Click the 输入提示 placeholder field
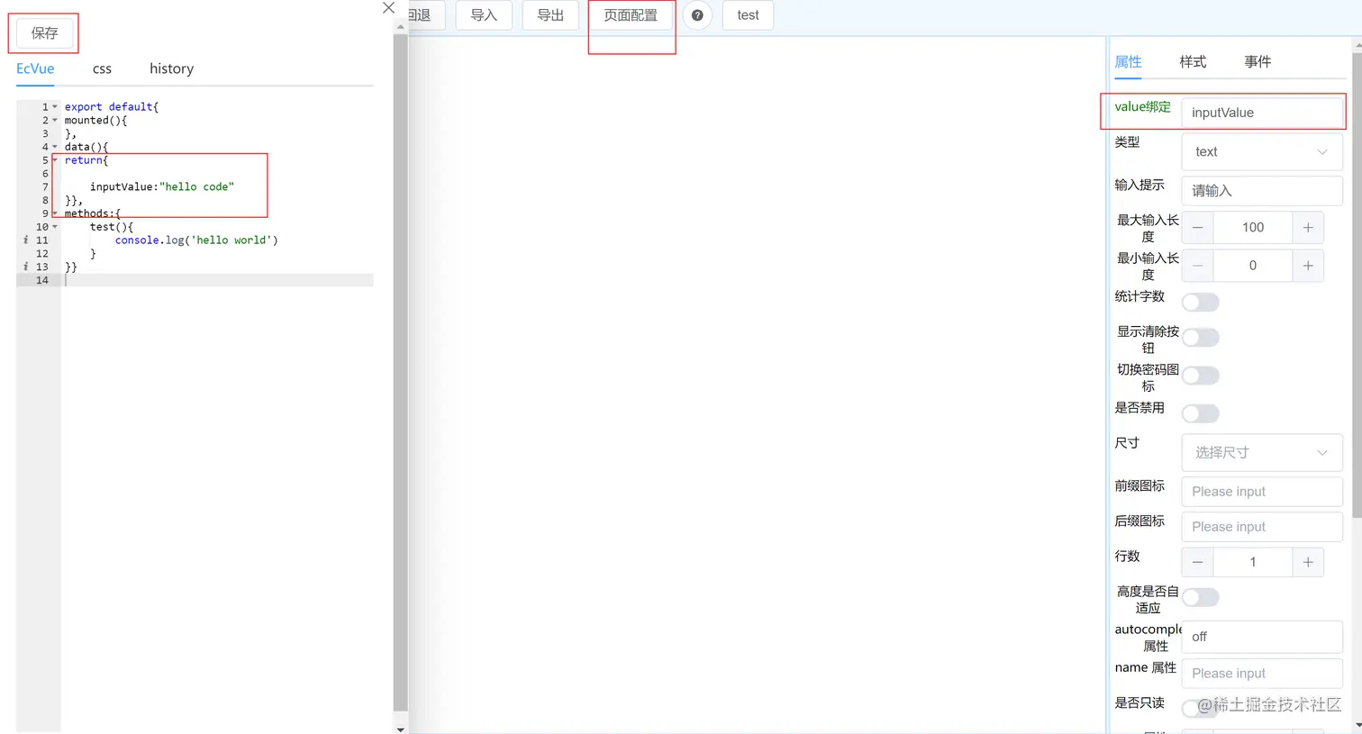This screenshot has width=1362, height=734. [1262, 190]
